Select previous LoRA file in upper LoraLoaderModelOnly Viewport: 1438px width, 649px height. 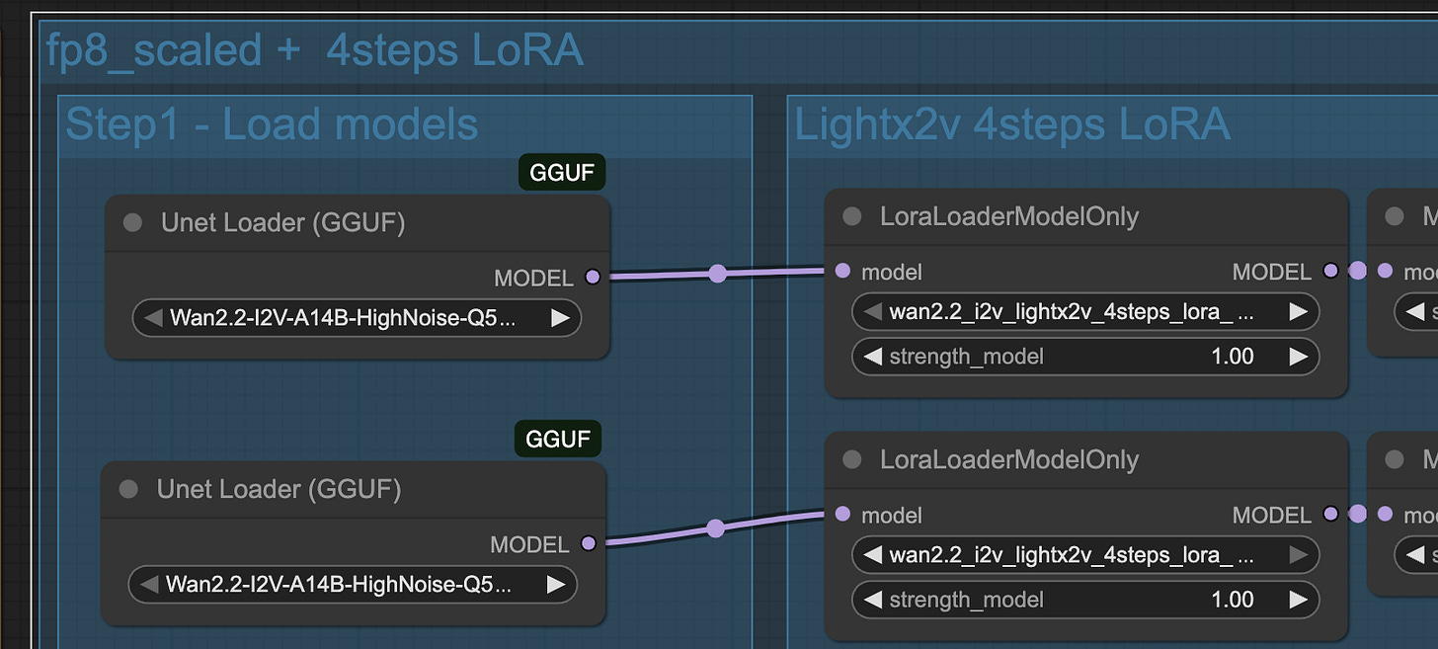pyautogui.click(x=872, y=311)
